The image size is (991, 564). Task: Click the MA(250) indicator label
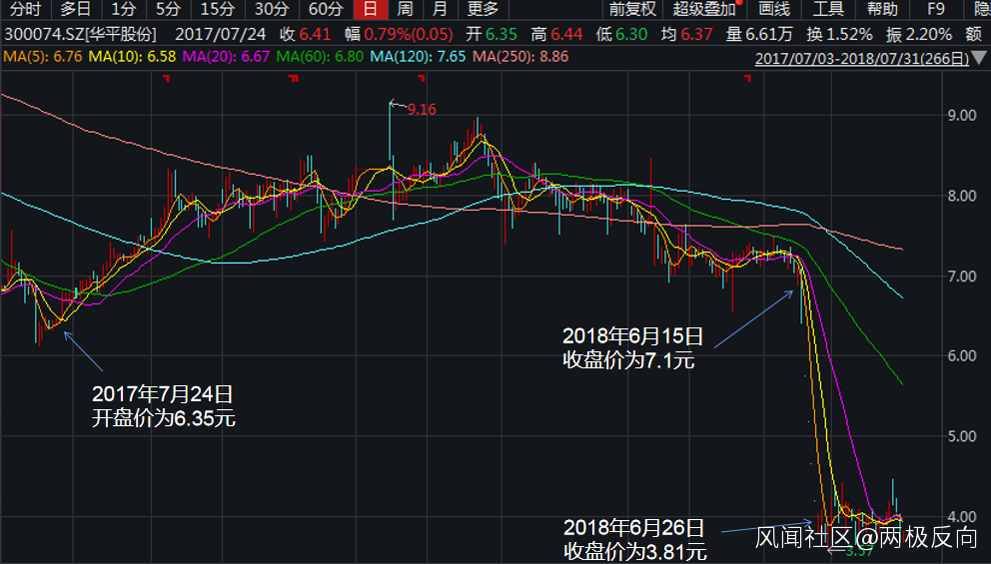click(x=520, y=57)
